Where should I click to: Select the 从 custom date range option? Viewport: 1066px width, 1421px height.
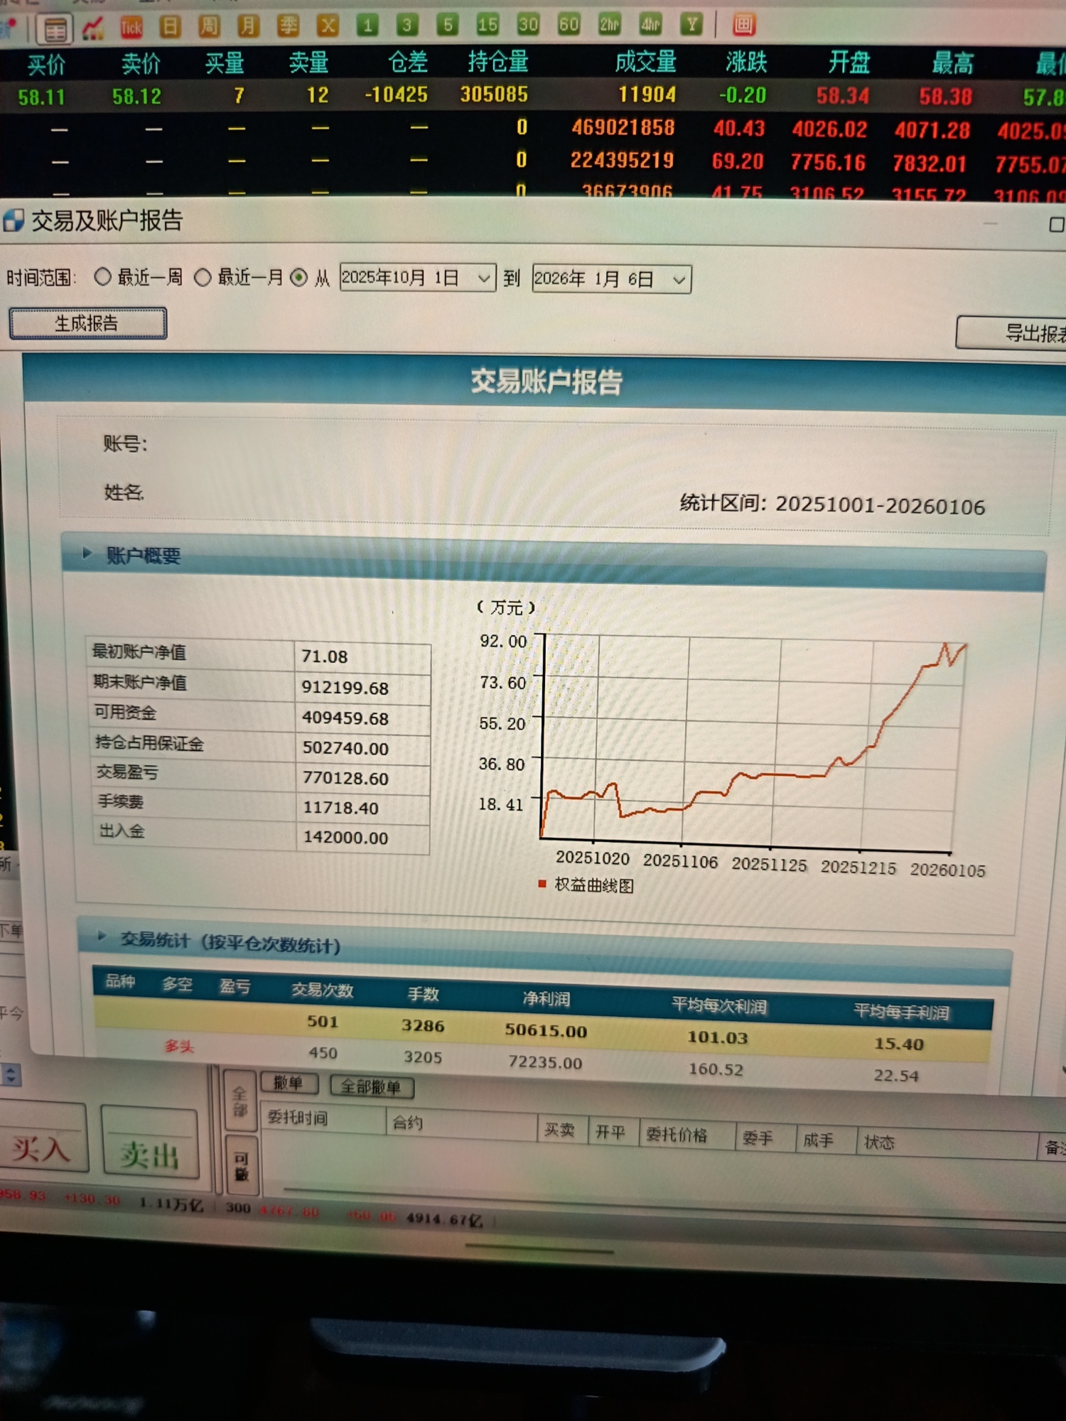(x=299, y=277)
